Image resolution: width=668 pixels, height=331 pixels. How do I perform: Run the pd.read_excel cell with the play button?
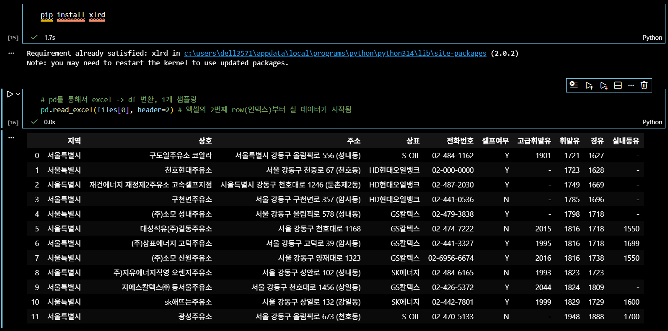10,94
